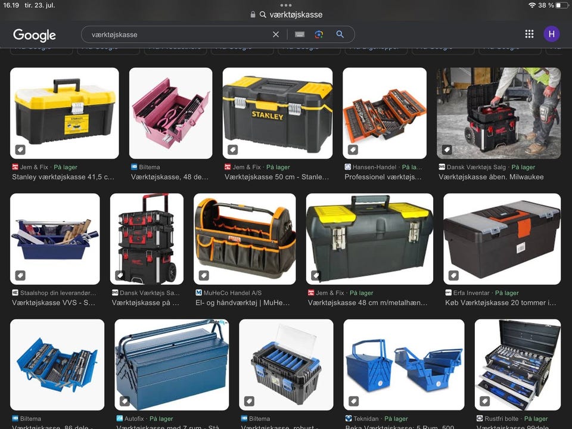The height and width of the screenshot is (429, 572).
Task: Open link 'El- og håndværktøj | MuHe...'
Action: (x=243, y=303)
